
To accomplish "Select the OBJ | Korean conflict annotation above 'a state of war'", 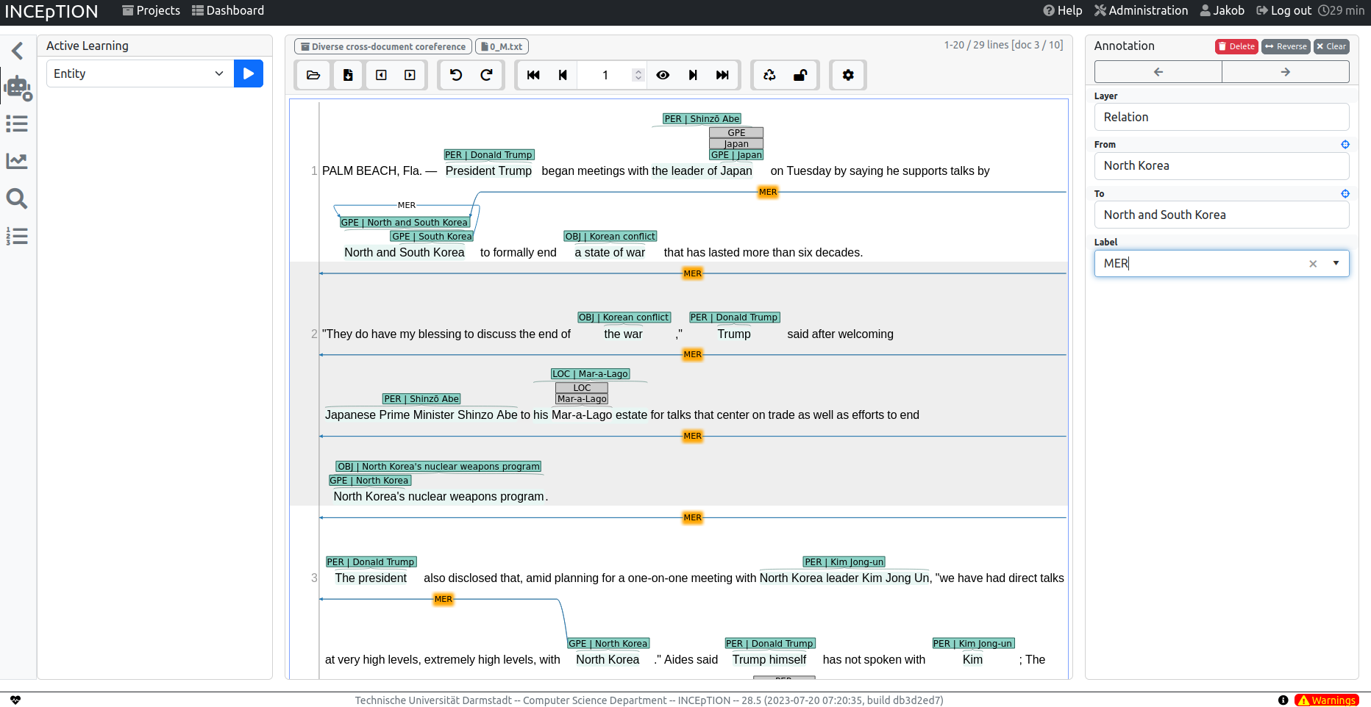I will 610,237.
